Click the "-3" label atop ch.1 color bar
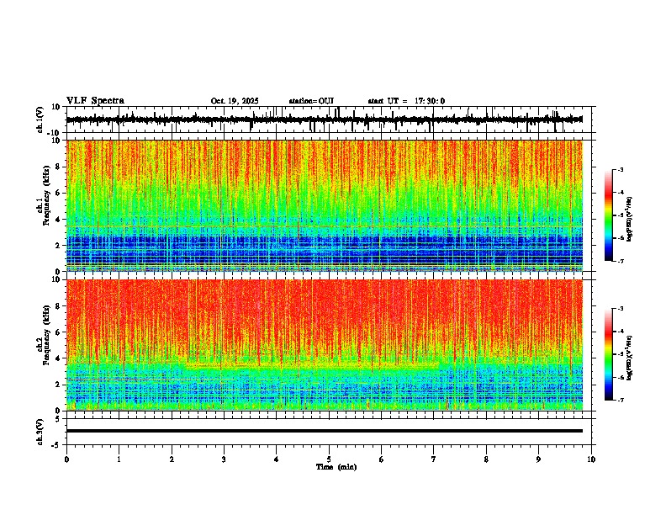This screenshot has width=666, height=515. (x=620, y=169)
